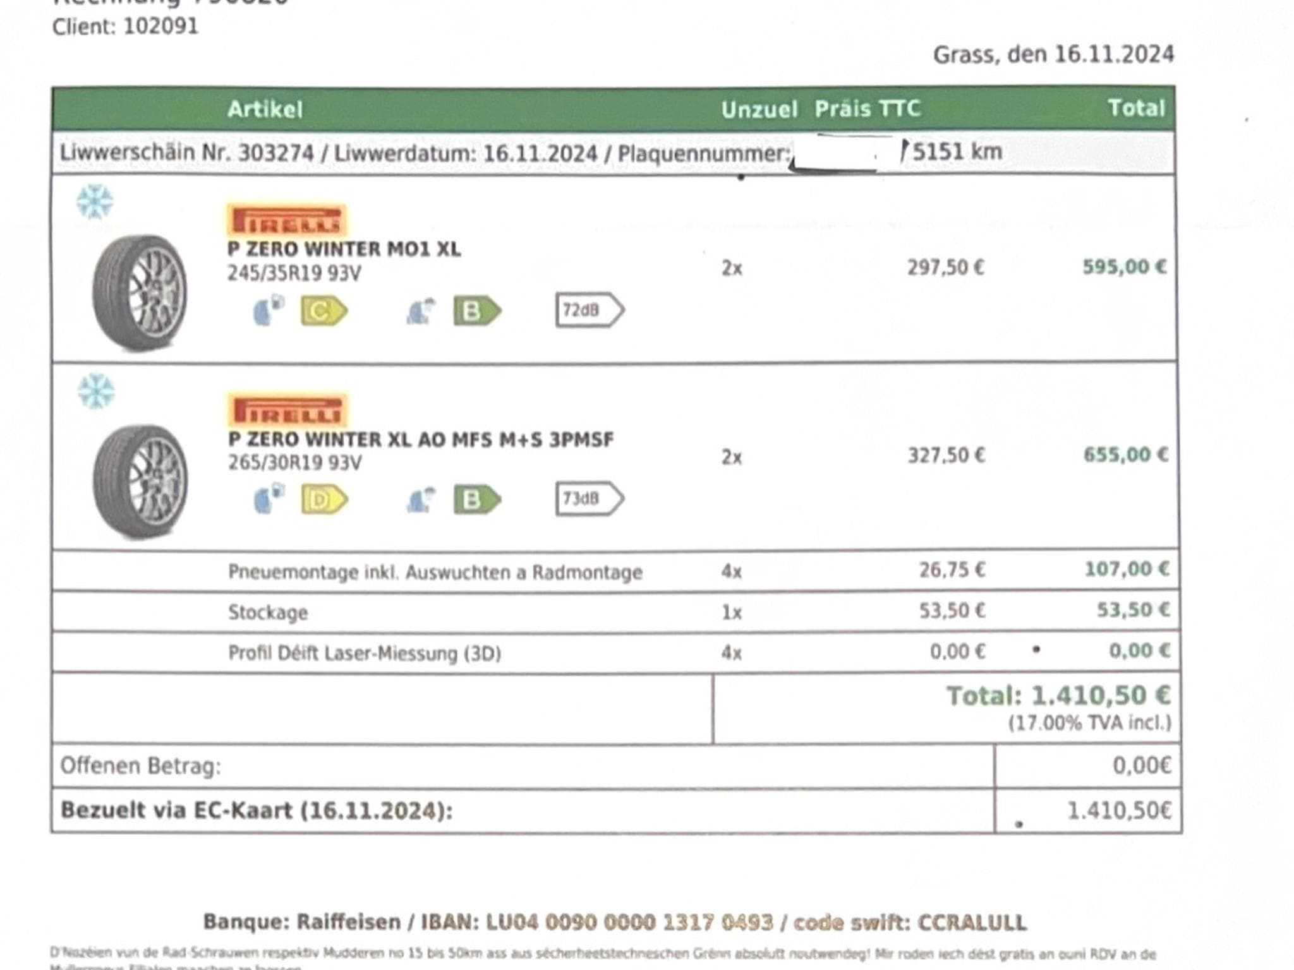1294x970 pixels.
Task: Click the 'Client: 102091' text
Action: pos(125,27)
